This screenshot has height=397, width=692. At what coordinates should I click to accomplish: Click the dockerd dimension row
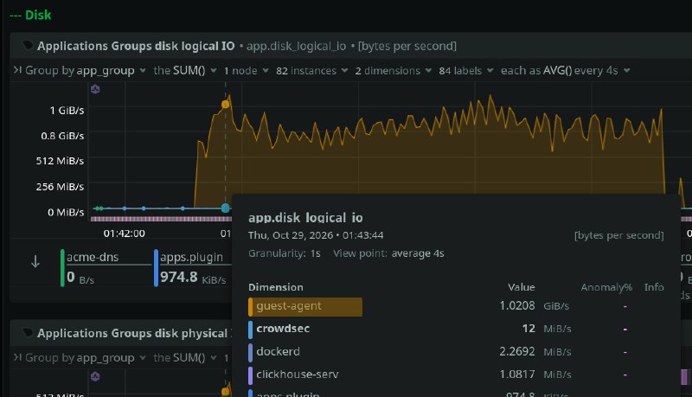tap(456, 352)
